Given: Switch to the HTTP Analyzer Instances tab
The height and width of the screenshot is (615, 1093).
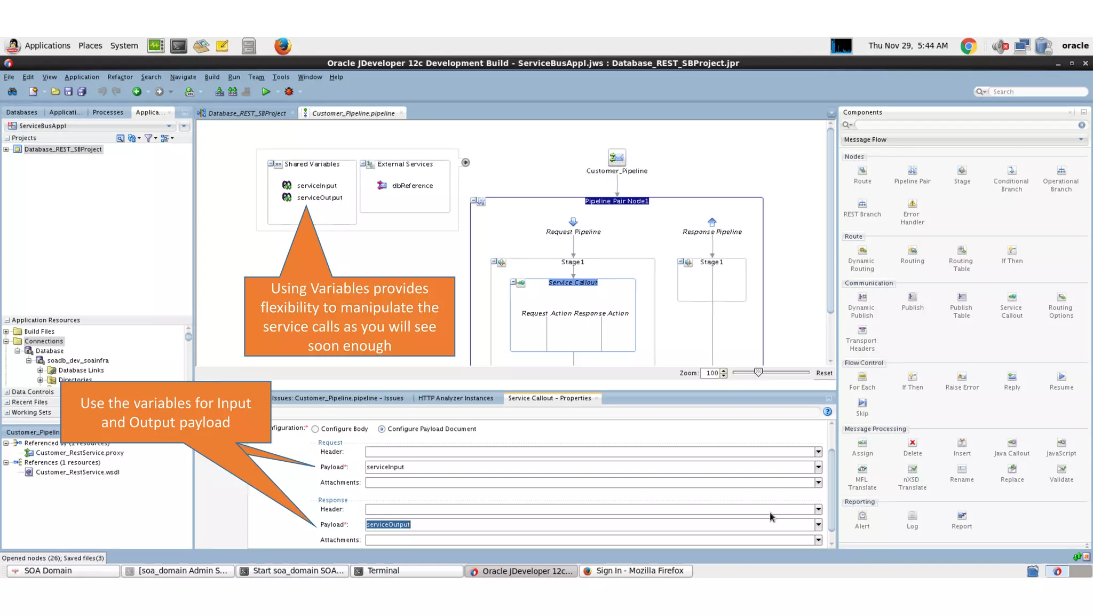Looking at the screenshot, I should coord(455,398).
